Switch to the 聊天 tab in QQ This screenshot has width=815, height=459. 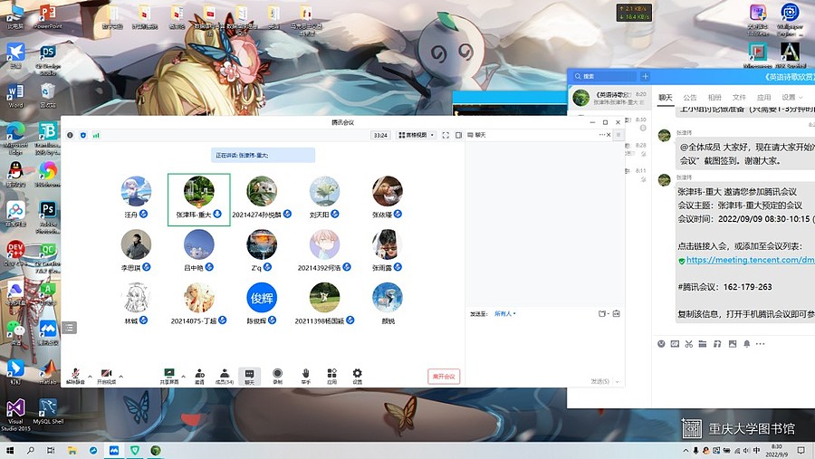click(666, 97)
